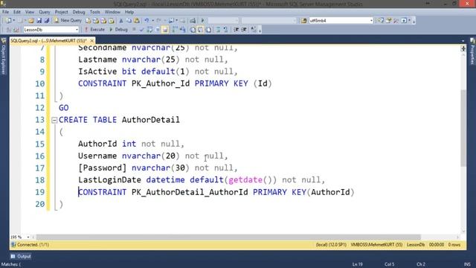Select the Results to Text option

[193, 30]
